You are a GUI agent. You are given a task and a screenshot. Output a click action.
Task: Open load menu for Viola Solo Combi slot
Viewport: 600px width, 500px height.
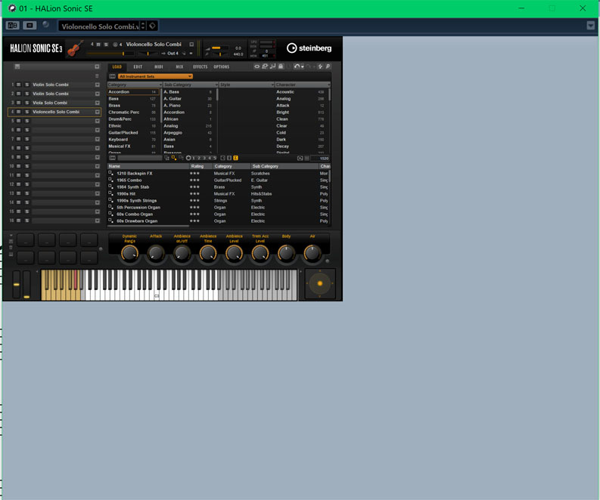[97, 103]
